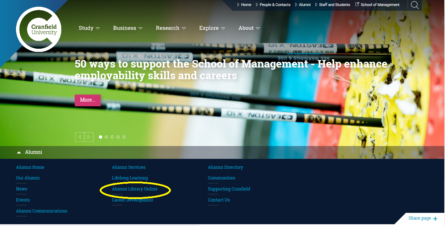This screenshot has height=226, width=445.
Task: Expand the Study dropdown menu
Action: pos(89,28)
